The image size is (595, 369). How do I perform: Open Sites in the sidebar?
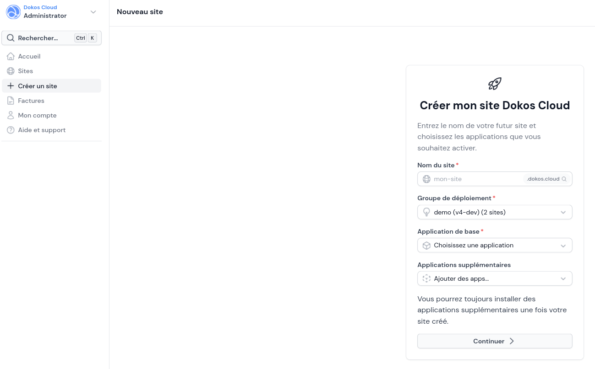[51, 71]
